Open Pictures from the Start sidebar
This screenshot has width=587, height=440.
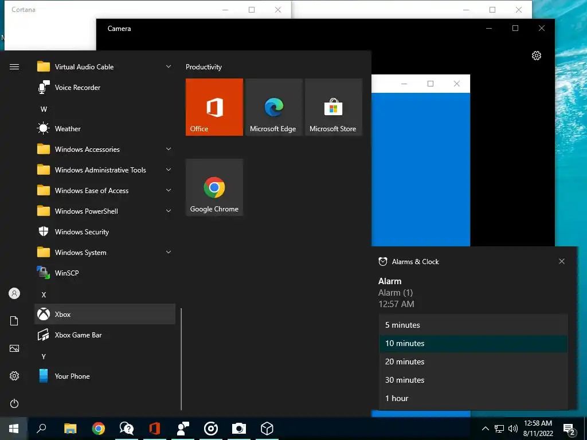pos(14,348)
